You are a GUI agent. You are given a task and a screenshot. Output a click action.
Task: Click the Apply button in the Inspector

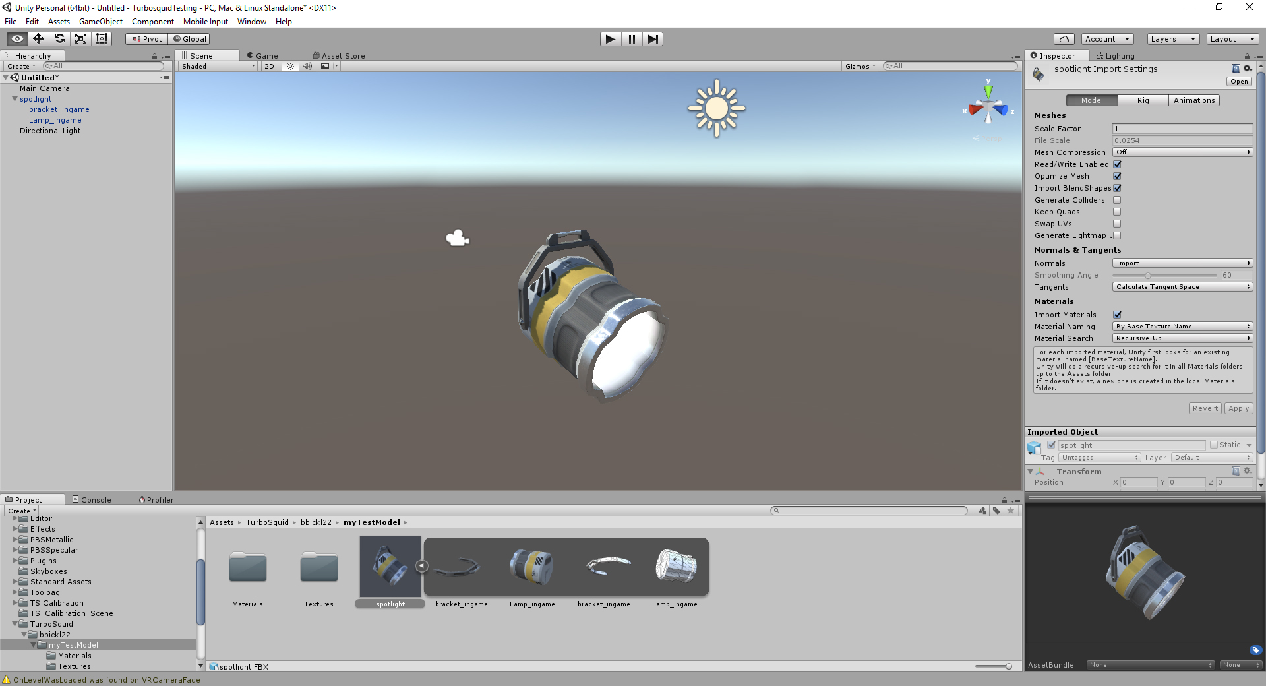[x=1238, y=408]
